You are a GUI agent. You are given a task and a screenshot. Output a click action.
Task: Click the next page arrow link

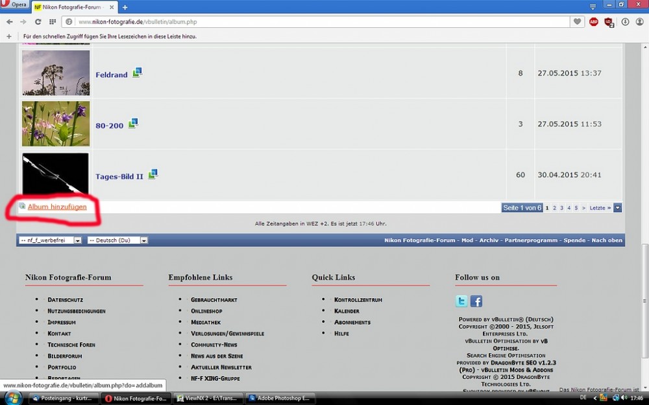pos(583,208)
